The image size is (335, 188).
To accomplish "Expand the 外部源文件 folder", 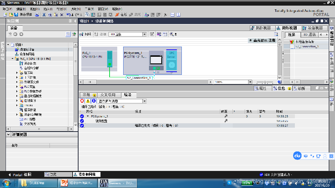I will (17, 82).
